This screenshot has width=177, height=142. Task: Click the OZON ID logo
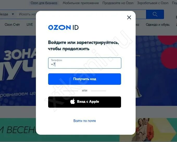[x=63, y=28]
